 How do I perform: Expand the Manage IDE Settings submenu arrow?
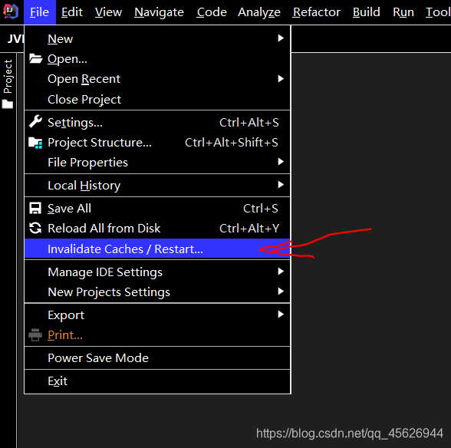[281, 272]
